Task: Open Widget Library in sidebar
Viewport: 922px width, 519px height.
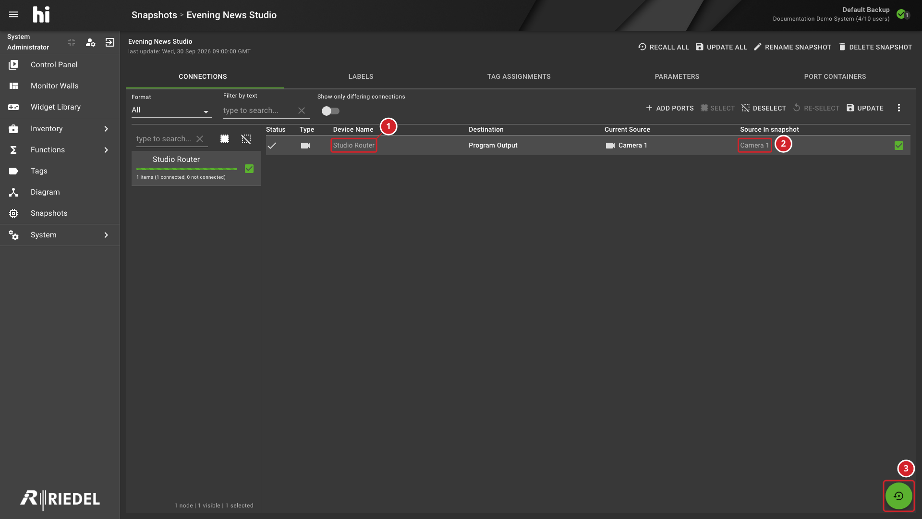Action: coord(60,107)
